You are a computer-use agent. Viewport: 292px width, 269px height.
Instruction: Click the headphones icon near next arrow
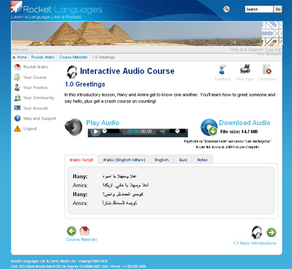[257, 232]
